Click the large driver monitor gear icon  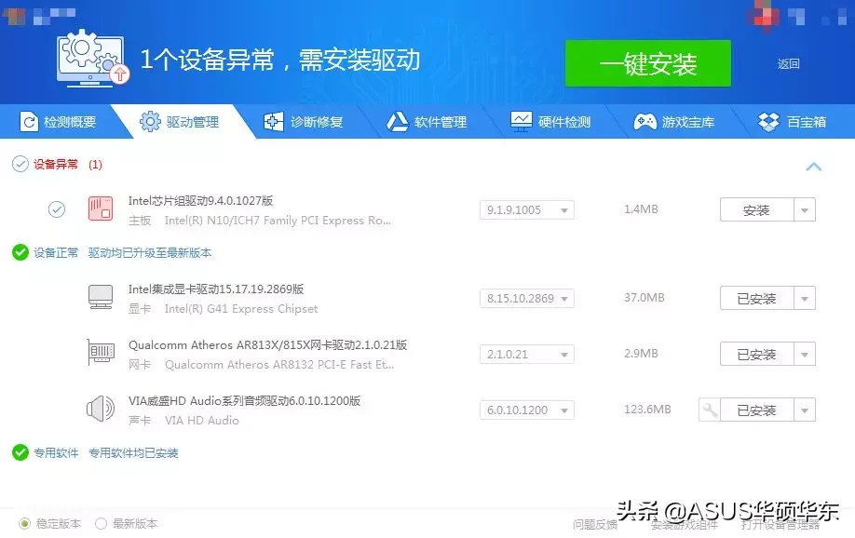[x=93, y=59]
